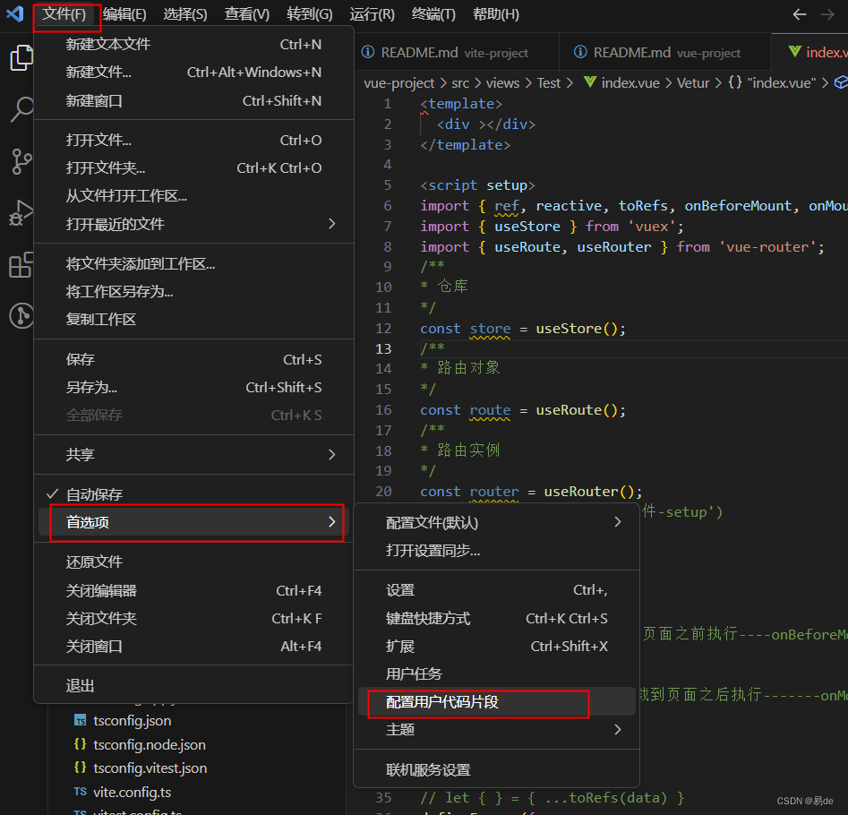Open the Extensions view icon

click(21, 264)
